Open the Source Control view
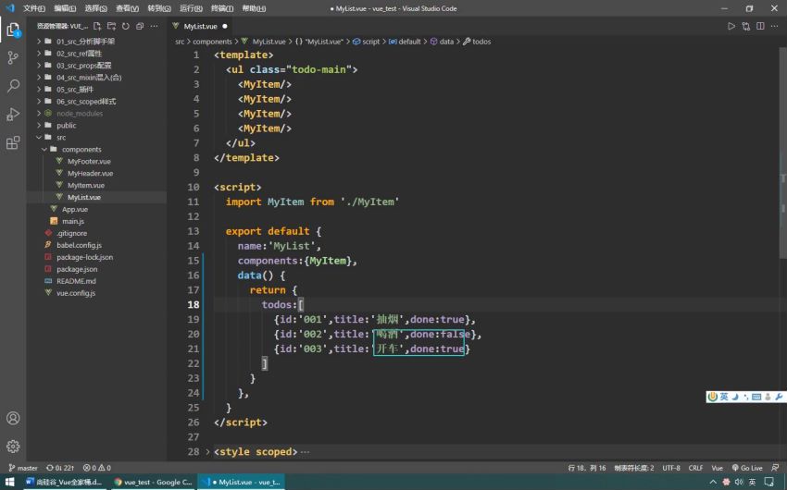This screenshot has width=787, height=490. coord(13,57)
